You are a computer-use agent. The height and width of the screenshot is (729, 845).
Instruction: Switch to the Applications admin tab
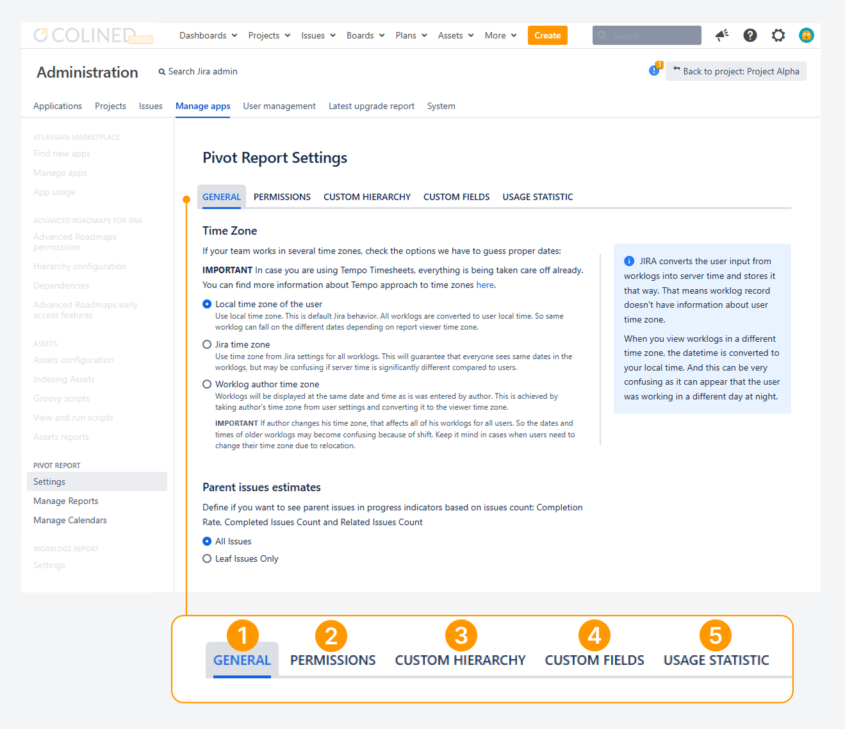click(58, 106)
